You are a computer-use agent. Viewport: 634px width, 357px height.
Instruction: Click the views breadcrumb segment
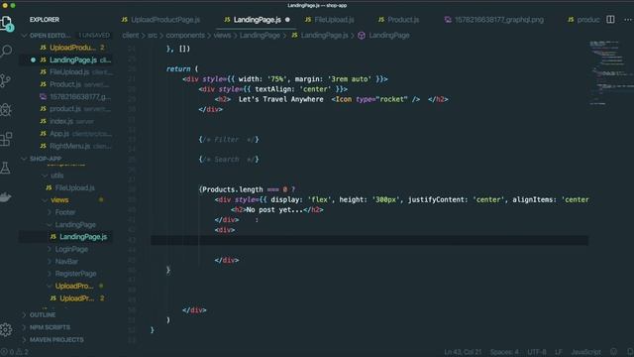click(222, 36)
